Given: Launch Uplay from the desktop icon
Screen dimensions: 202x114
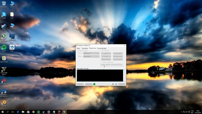Looking at the screenshot, I should coord(12,48).
